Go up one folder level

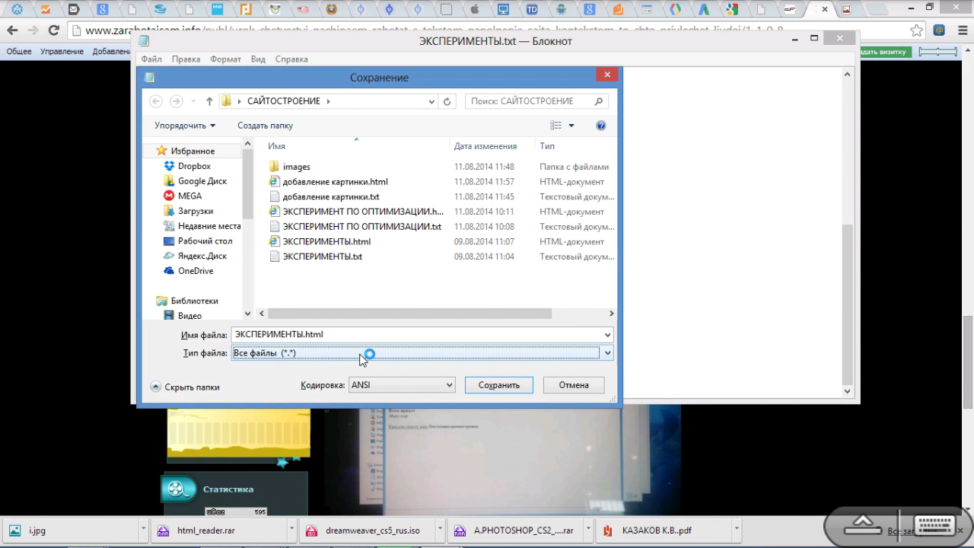[209, 101]
